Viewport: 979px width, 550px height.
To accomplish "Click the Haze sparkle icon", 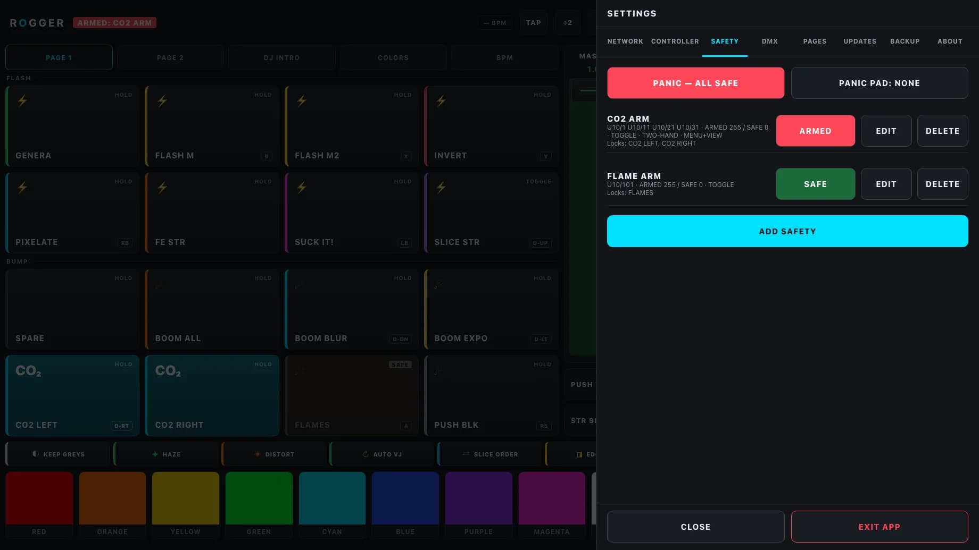I will point(155,454).
